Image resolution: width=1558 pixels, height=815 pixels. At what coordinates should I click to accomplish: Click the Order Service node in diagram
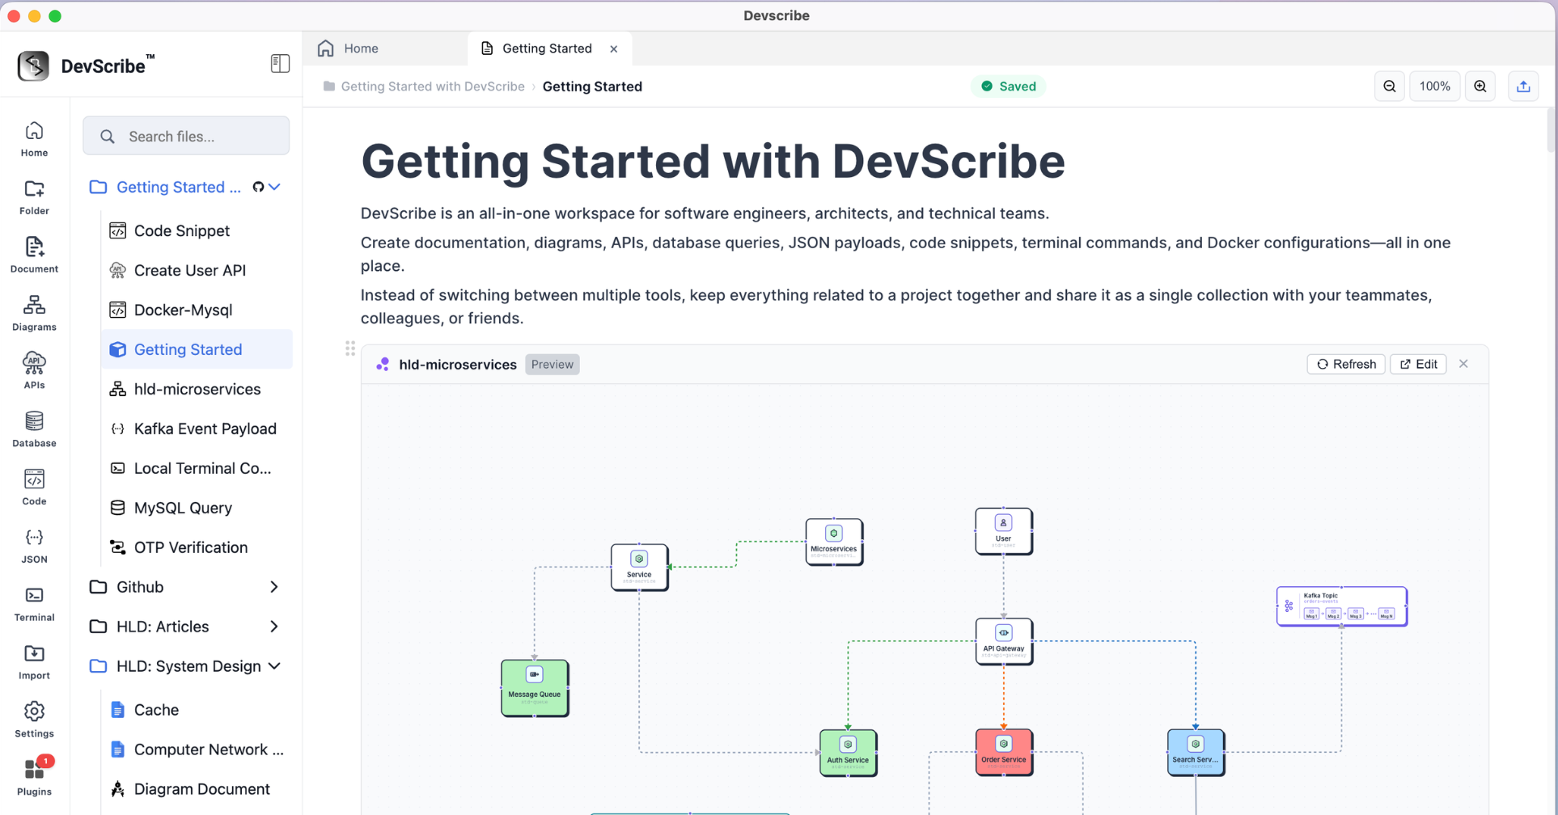1003,752
